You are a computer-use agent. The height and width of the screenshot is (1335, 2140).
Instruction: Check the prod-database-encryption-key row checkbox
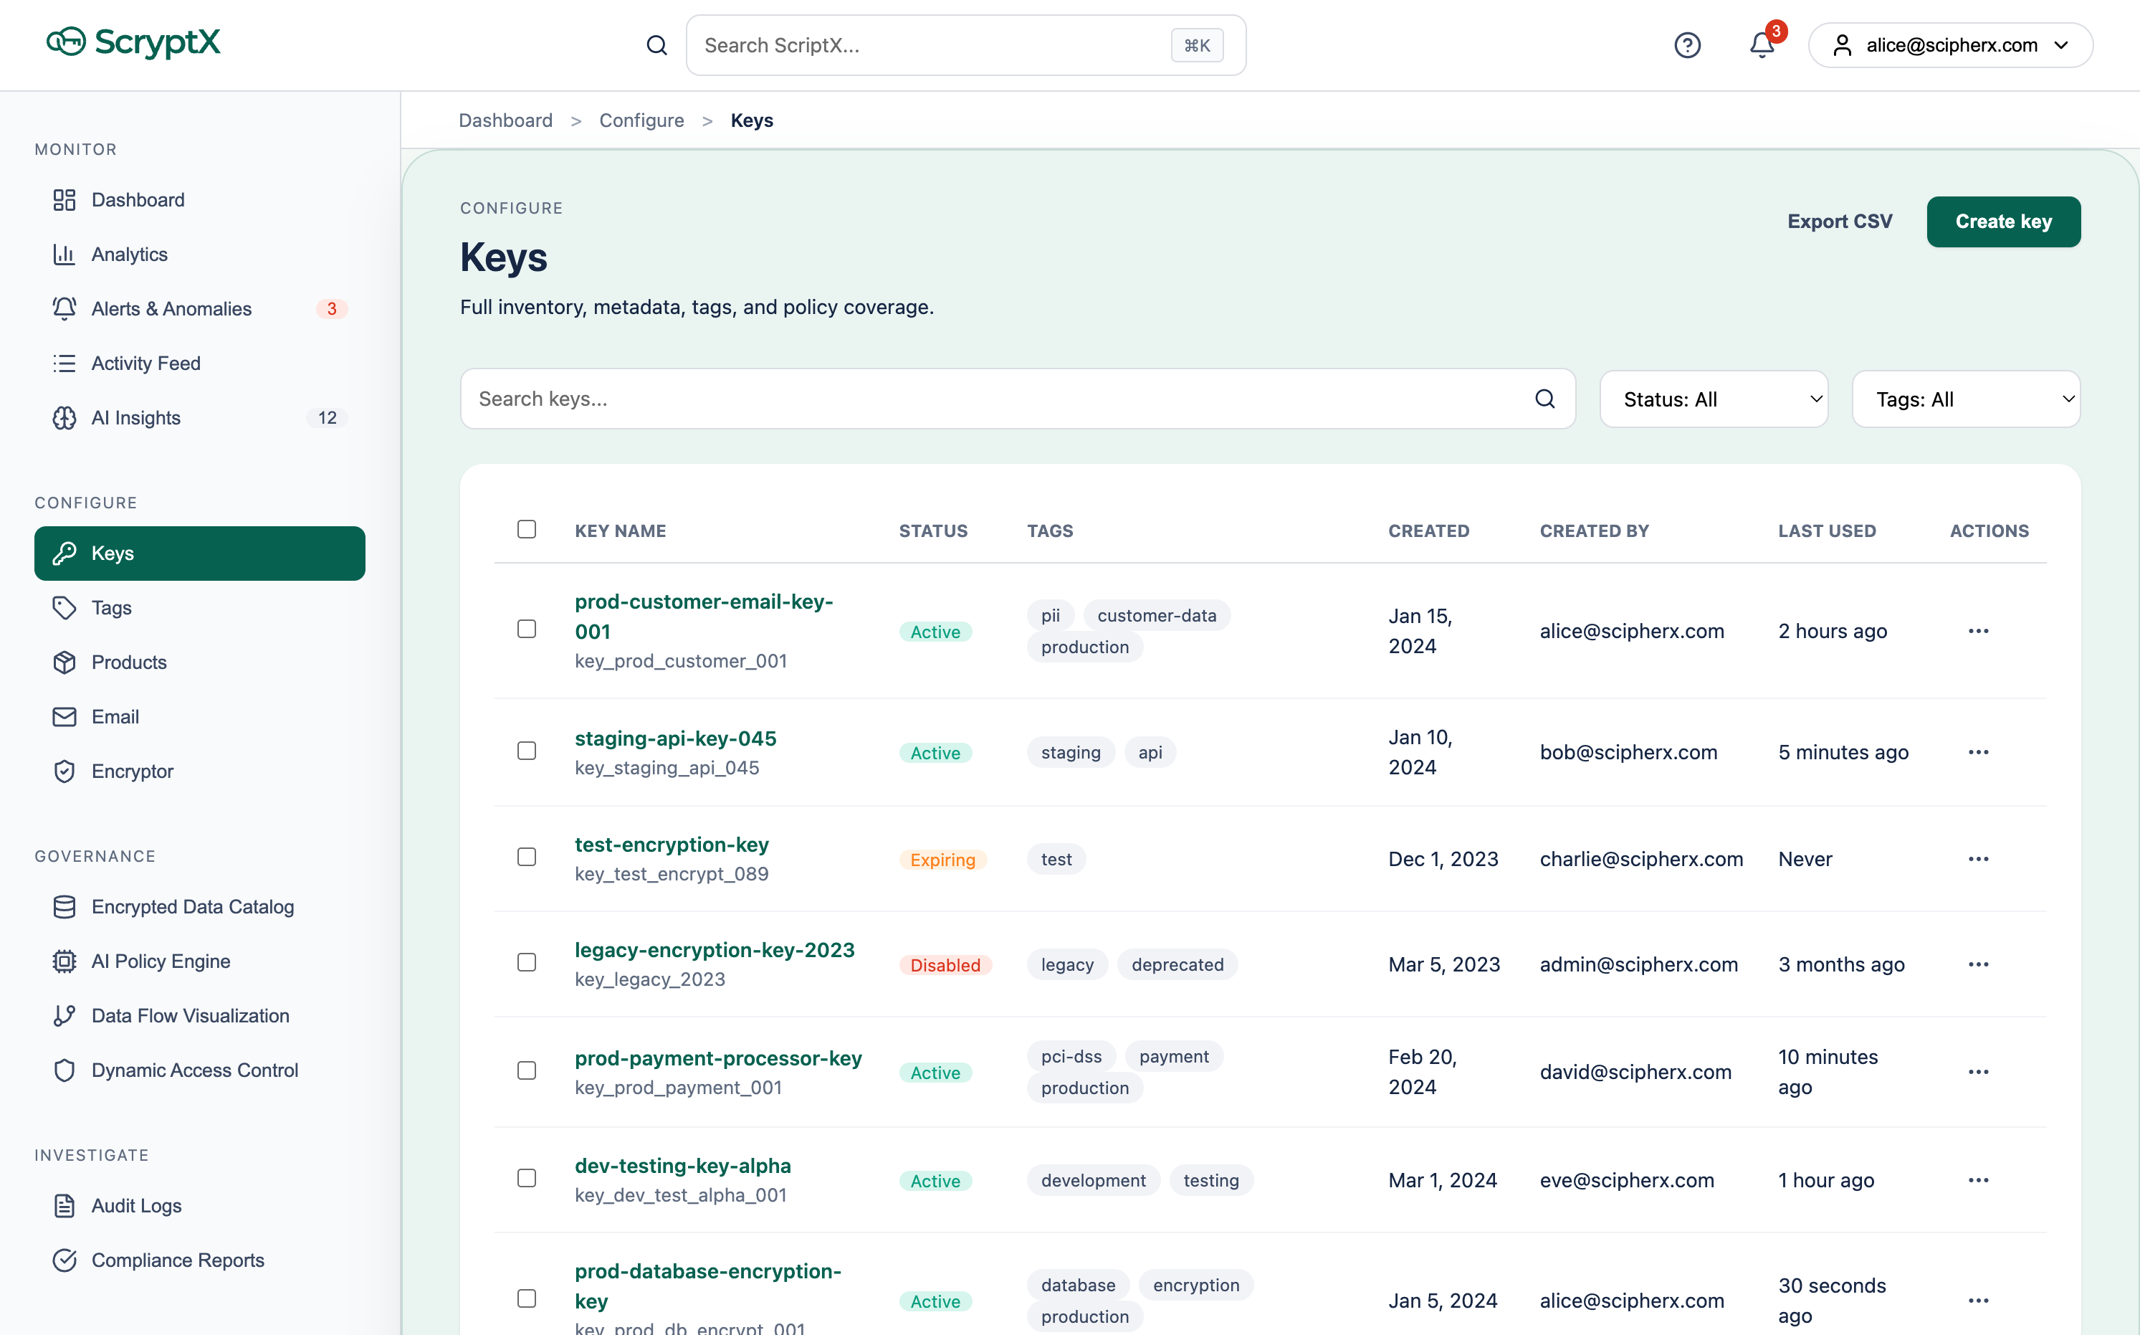point(527,1299)
